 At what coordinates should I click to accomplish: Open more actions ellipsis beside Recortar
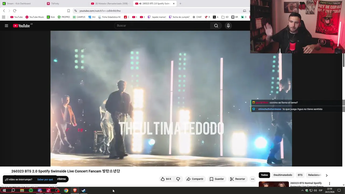click(253, 179)
